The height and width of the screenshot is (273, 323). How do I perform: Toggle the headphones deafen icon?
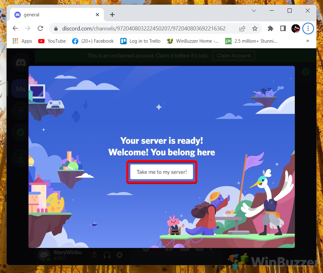[x=107, y=255]
